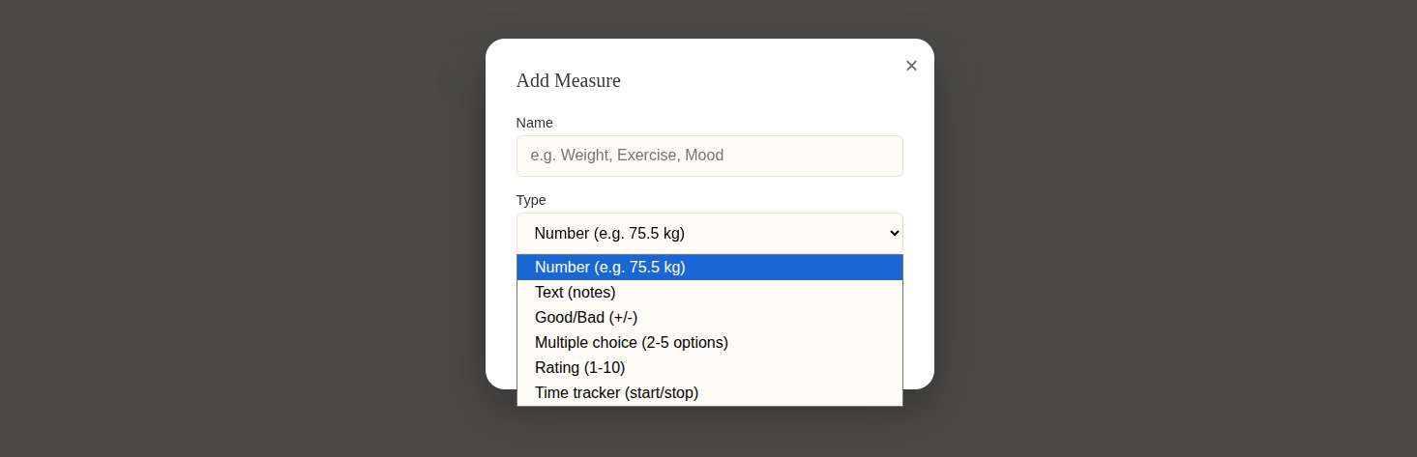Click the Name input field
Image resolution: width=1417 pixels, height=457 pixels.
coord(709,156)
